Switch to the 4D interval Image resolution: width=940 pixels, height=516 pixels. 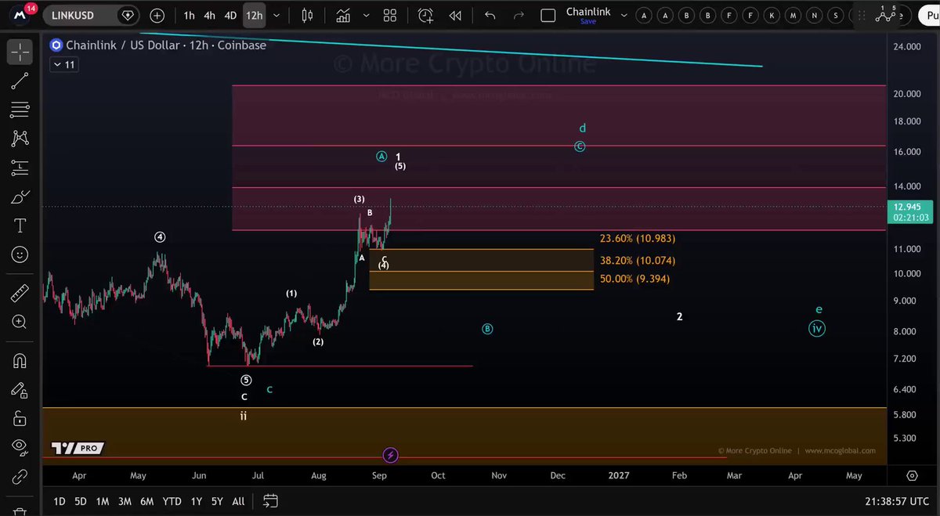pos(230,15)
